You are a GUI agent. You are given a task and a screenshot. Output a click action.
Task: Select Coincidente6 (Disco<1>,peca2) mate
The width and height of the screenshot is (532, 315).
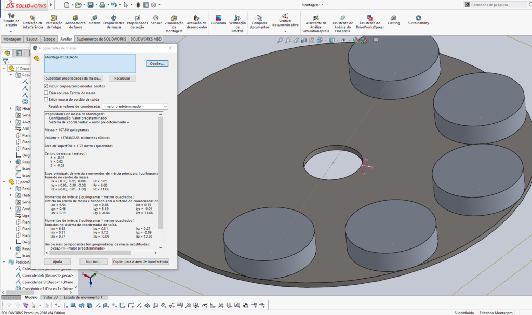pos(47,275)
